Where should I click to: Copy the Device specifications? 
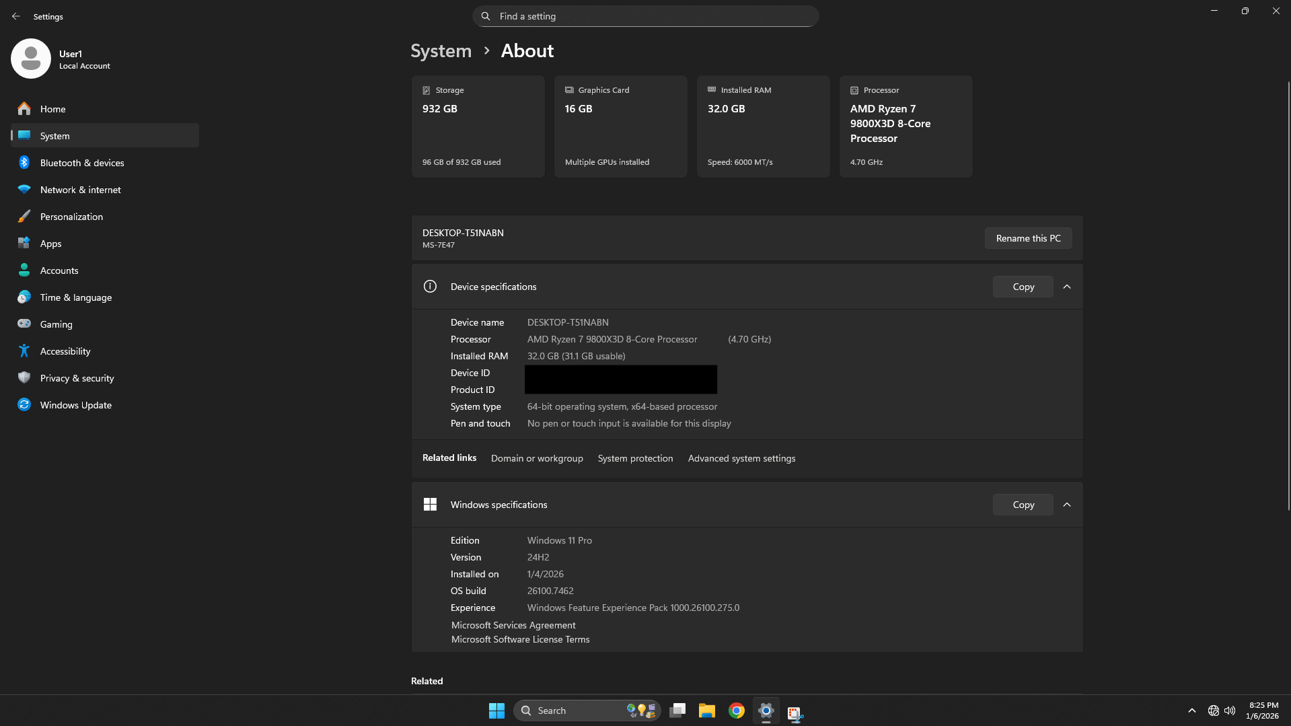point(1023,287)
